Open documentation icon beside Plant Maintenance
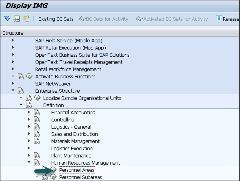Screen dimensions: 240x181 click(x=37, y=156)
